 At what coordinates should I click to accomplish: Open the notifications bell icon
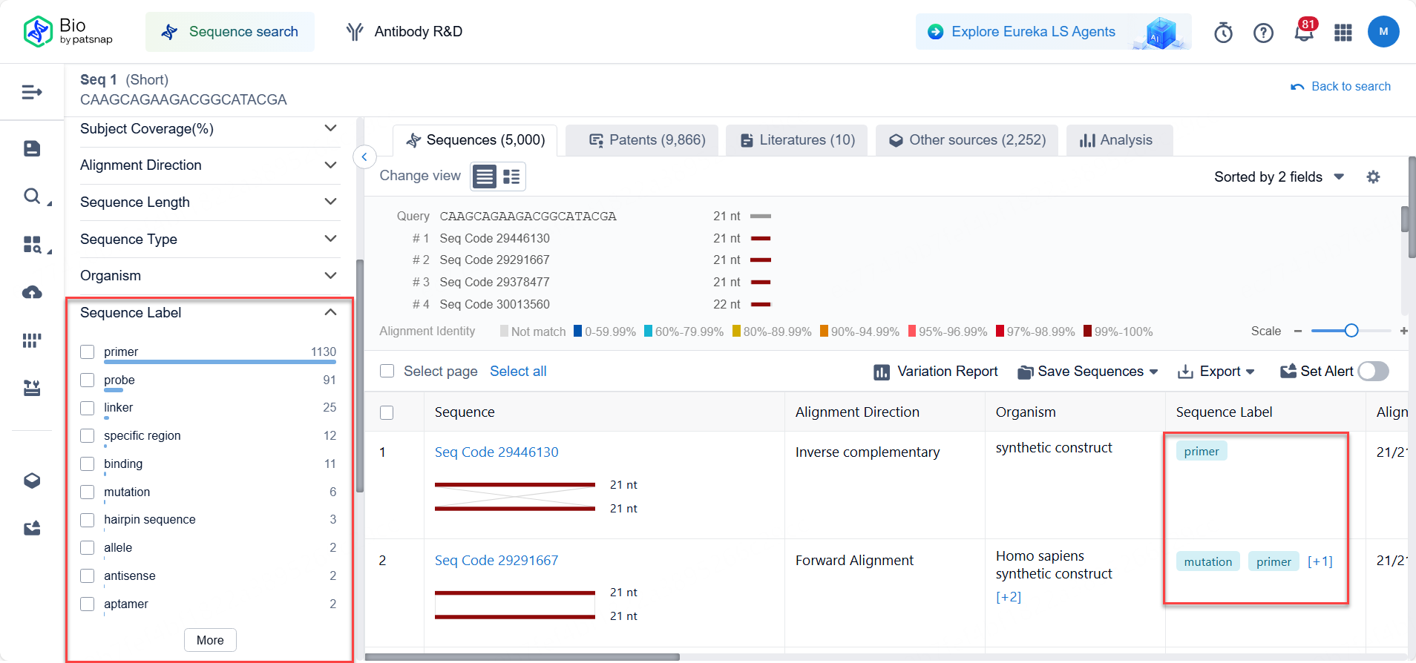click(1303, 33)
